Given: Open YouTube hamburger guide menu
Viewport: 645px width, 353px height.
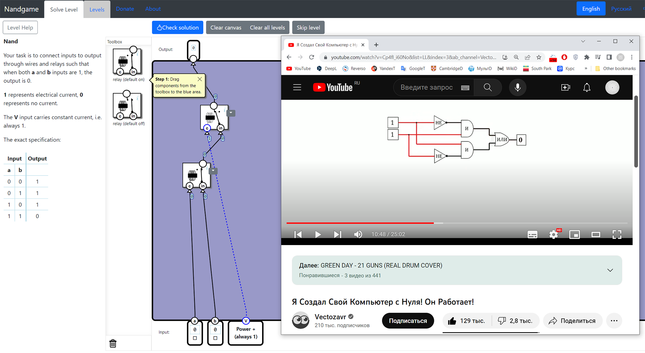Looking at the screenshot, I should point(297,87).
